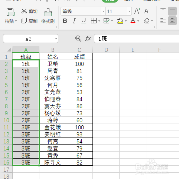Viewport: 179px width, 179px height.
Task: Toggle middle vertical alignment
Action: click(172, 11)
